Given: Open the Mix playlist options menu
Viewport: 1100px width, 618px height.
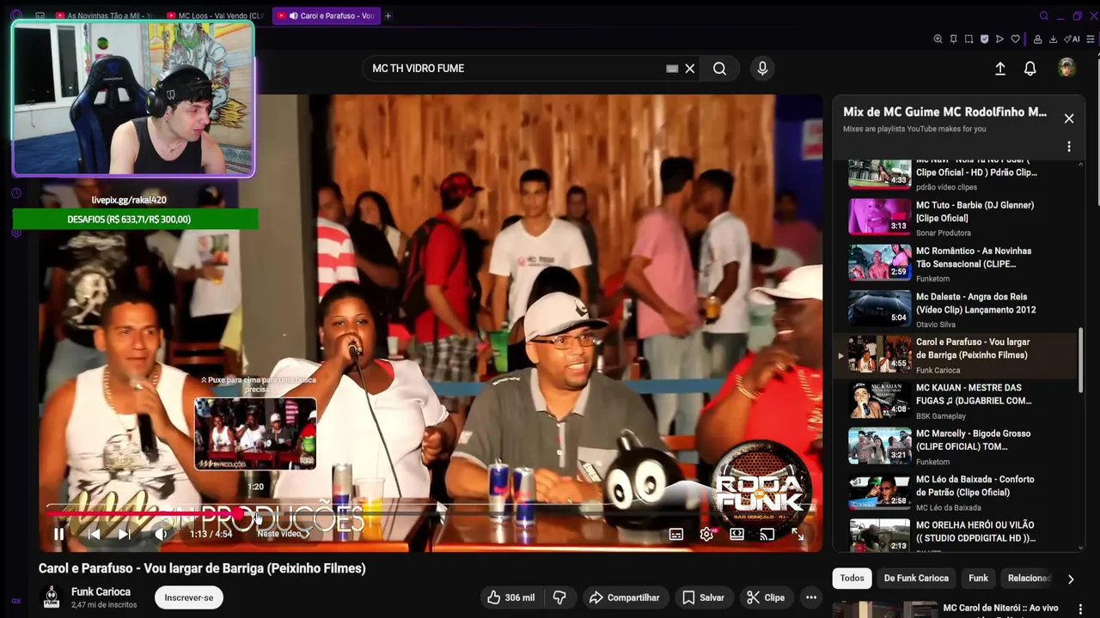Looking at the screenshot, I should [1069, 147].
